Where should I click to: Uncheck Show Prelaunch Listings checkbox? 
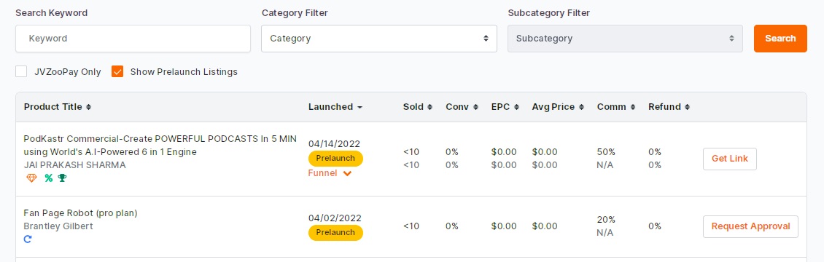click(x=117, y=72)
